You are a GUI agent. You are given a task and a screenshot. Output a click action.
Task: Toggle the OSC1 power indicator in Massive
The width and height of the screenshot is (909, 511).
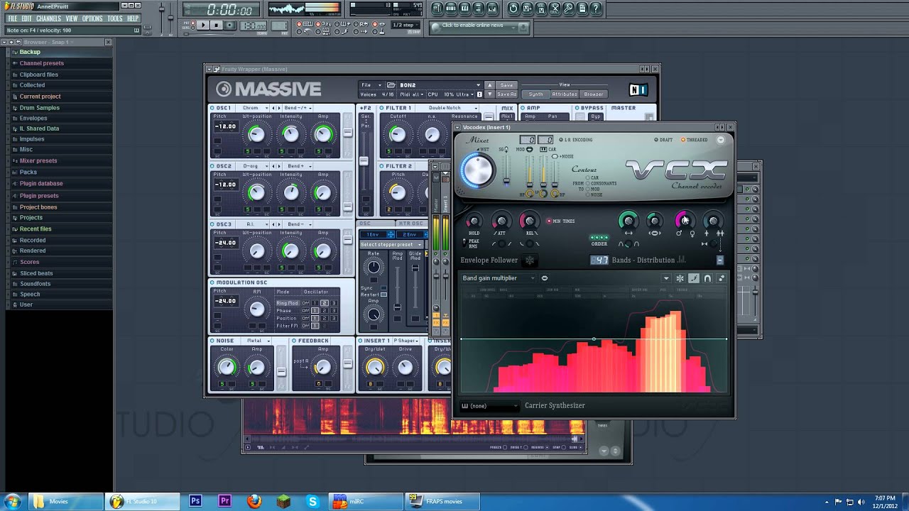[x=212, y=108]
